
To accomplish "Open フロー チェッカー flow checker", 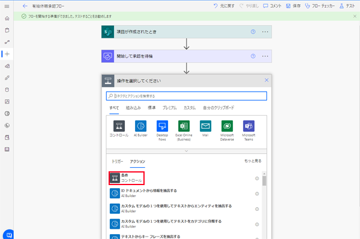I will click(320, 6).
